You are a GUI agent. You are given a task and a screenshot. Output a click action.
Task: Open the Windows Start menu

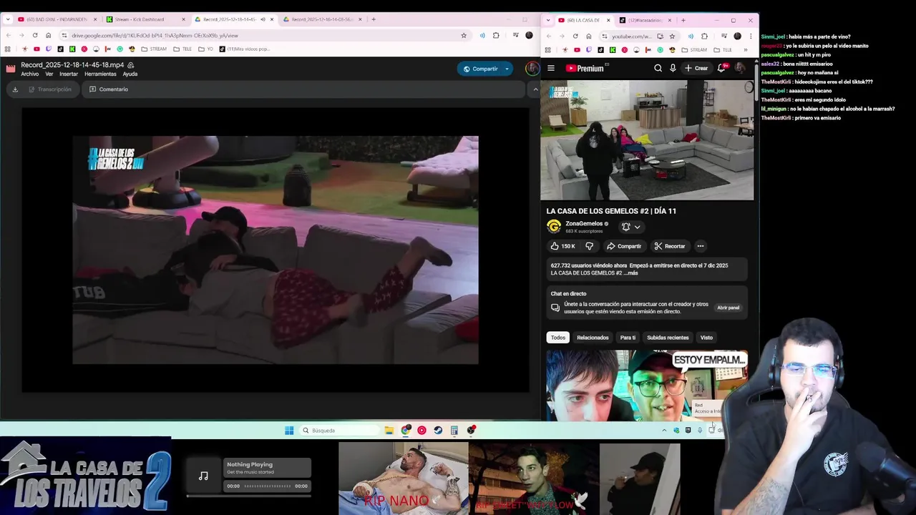(289, 431)
